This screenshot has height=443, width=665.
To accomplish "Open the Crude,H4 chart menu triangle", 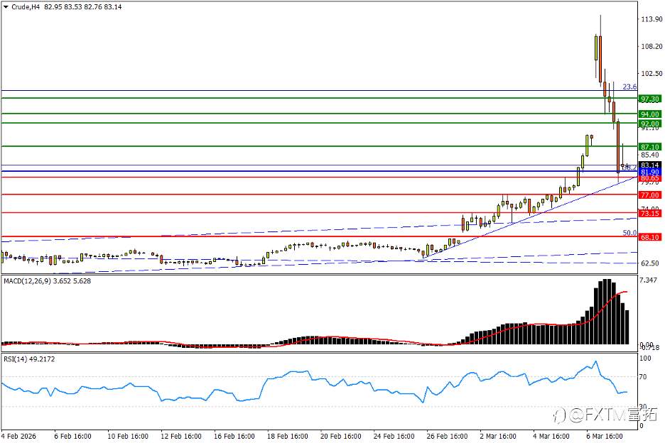I will [x=6, y=7].
